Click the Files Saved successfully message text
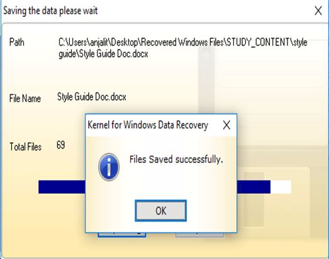Screen dimensions: 329x259 click(176, 159)
